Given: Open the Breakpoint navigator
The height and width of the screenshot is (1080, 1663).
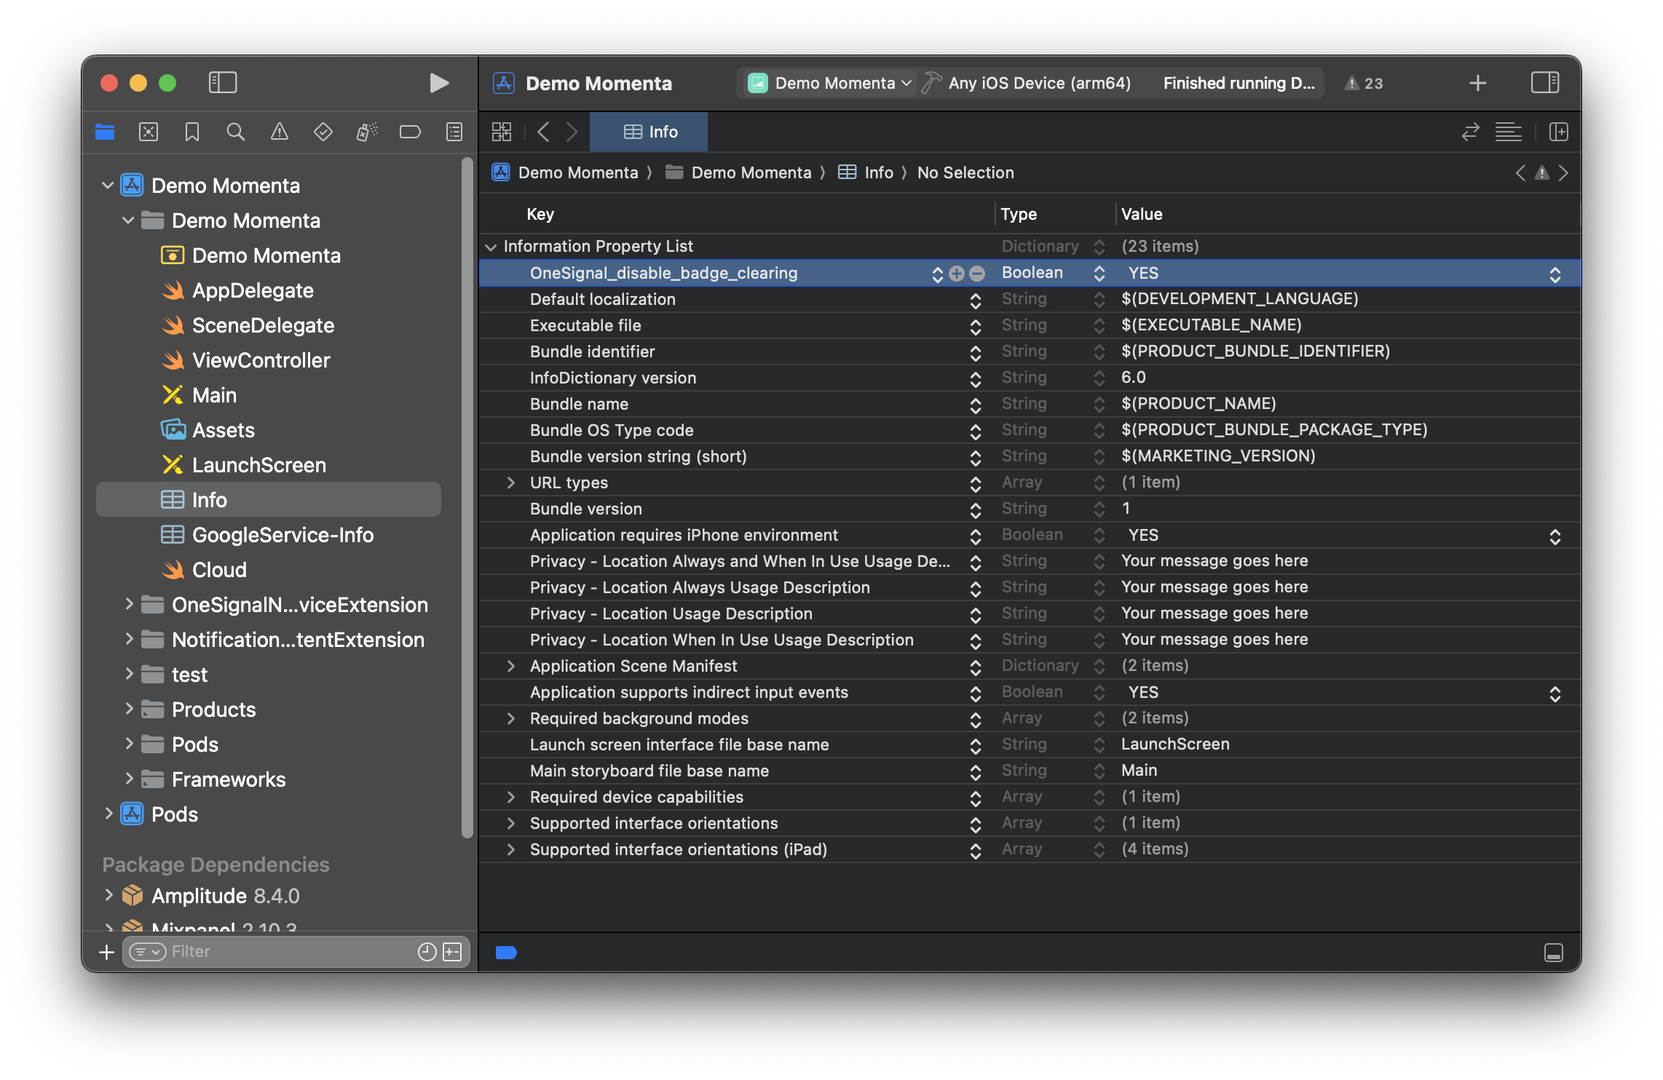Looking at the screenshot, I should 411,132.
